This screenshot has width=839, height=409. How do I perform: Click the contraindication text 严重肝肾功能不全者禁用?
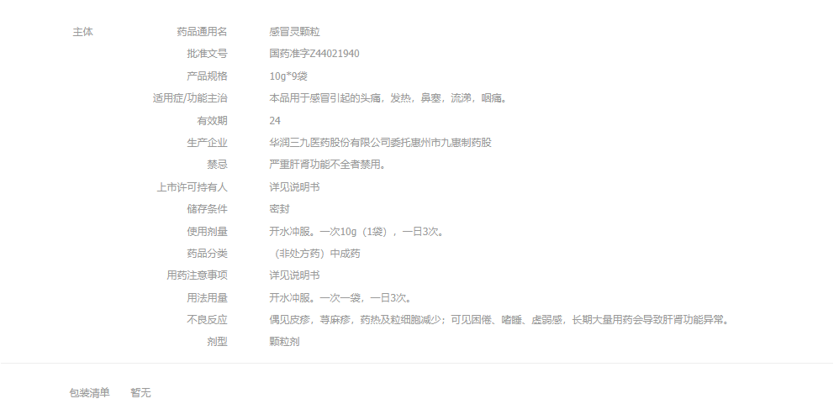pyautogui.click(x=327, y=165)
